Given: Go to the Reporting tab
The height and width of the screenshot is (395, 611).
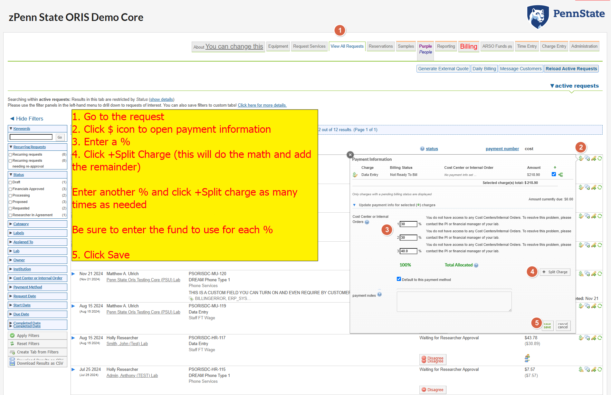Looking at the screenshot, I should [446, 46].
